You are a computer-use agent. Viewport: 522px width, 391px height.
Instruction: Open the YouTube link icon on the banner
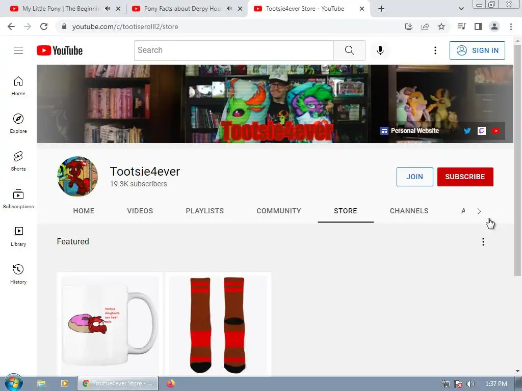pyautogui.click(x=496, y=131)
